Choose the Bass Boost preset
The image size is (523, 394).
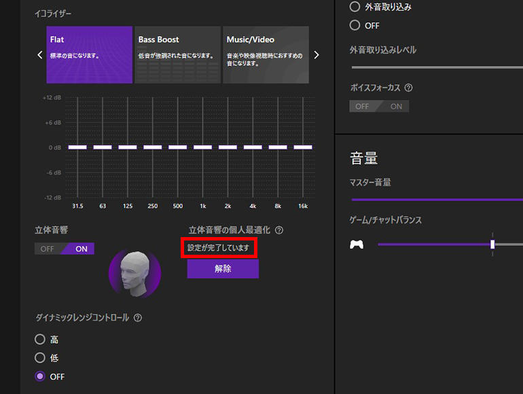coord(177,55)
